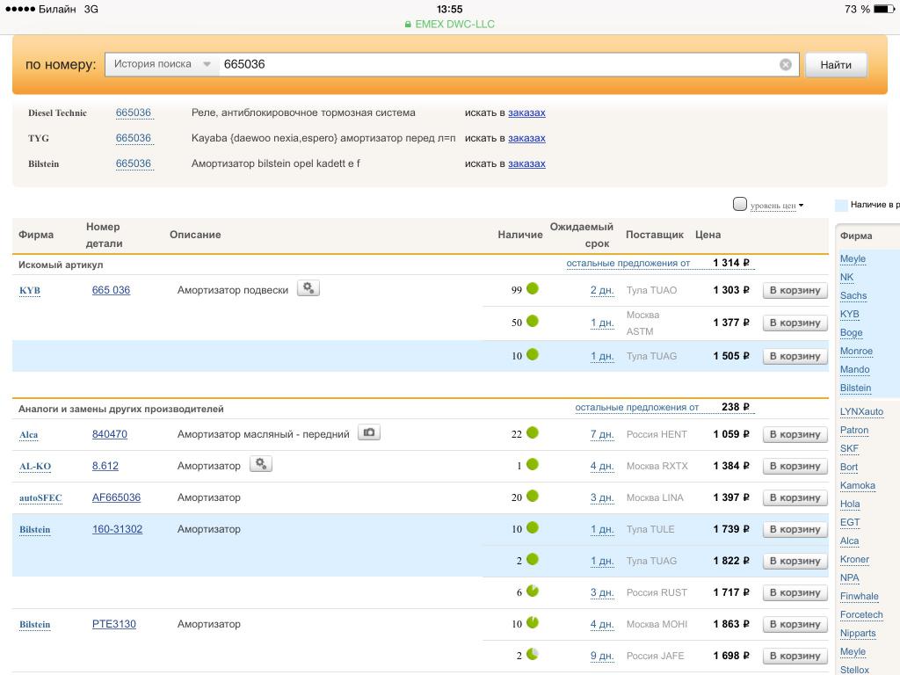900x675 pixels.
Task: Open История поиска dropdown
Action: coord(162,64)
